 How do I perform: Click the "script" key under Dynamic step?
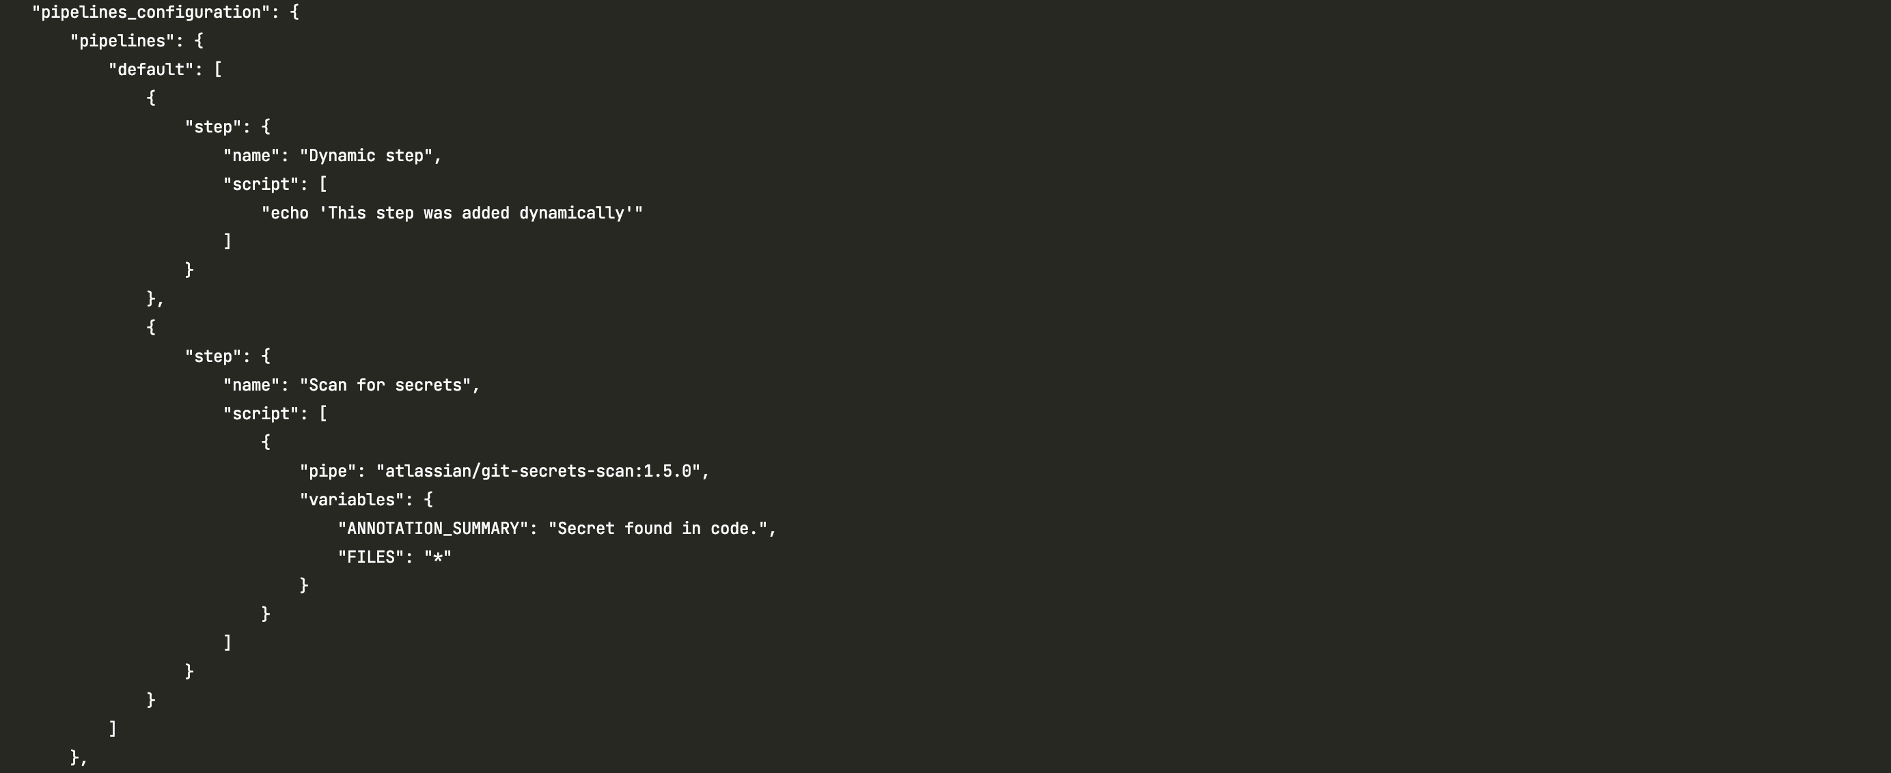click(x=260, y=184)
